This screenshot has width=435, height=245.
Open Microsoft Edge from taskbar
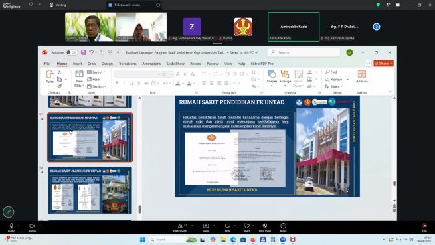point(233,240)
